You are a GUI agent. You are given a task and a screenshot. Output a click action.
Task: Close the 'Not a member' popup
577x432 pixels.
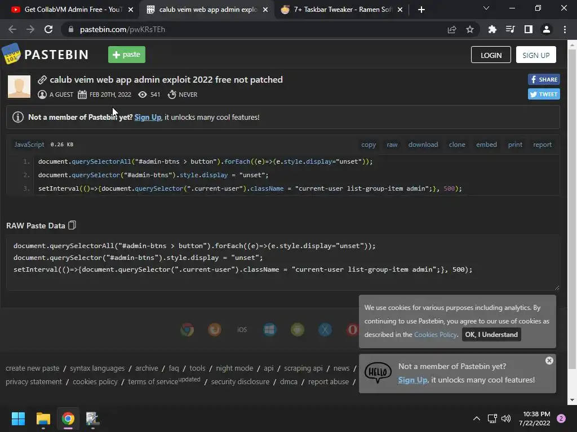(549, 361)
